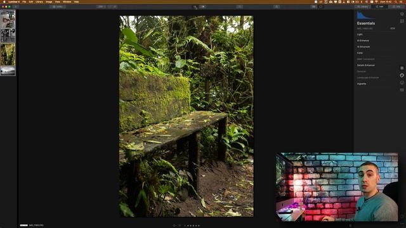Open the History clock icon
406x228 pixels.
tap(402, 217)
